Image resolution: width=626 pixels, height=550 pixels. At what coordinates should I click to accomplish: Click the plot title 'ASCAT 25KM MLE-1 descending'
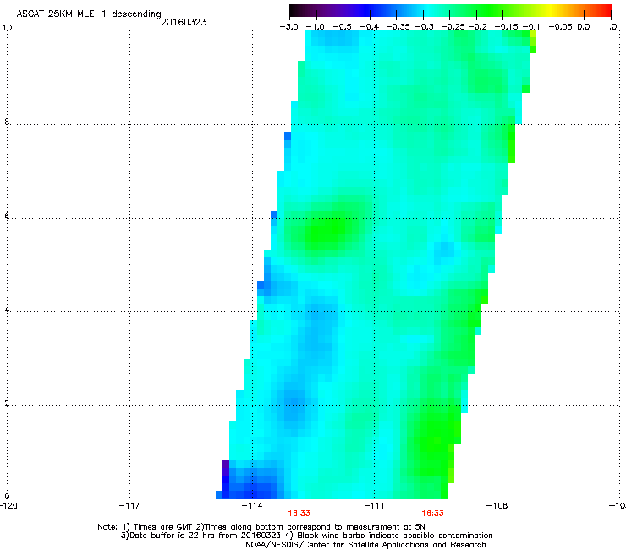pyautogui.click(x=89, y=14)
